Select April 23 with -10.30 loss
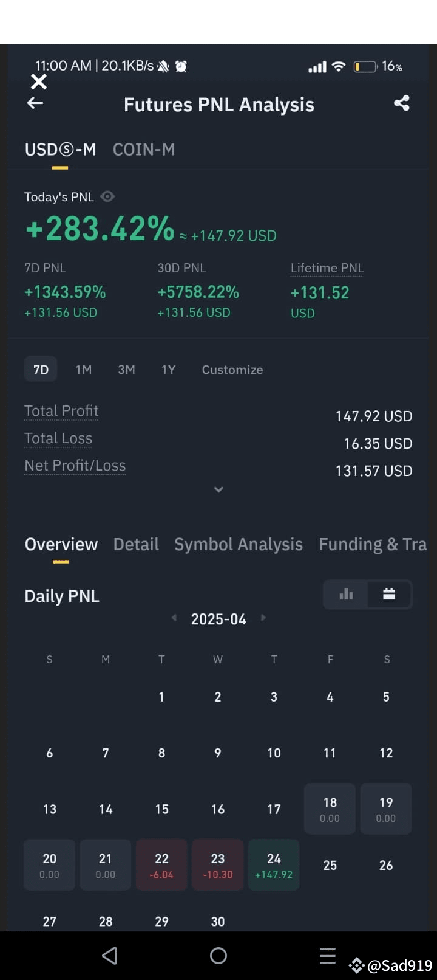437x980 pixels. tap(218, 865)
